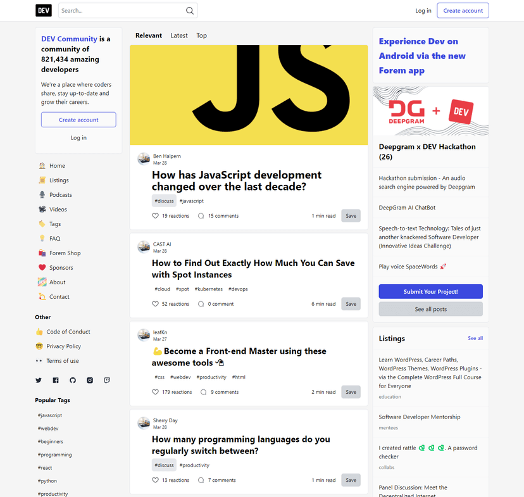Save the Spot Instances post
The image size is (524, 497).
[x=351, y=304]
